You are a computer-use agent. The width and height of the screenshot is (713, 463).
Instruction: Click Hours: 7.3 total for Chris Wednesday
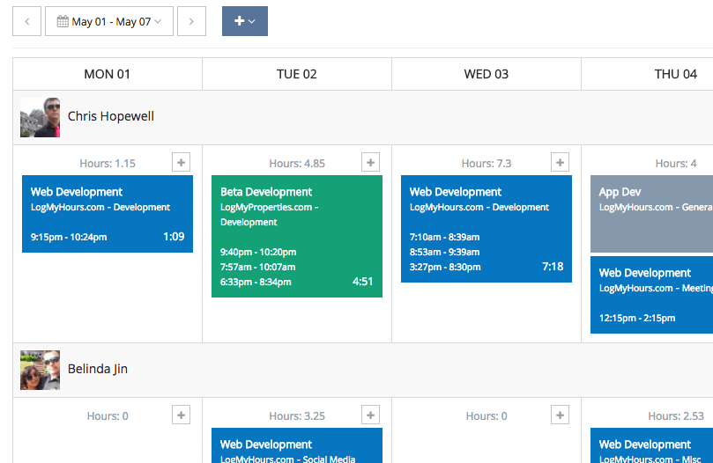click(486, 164)
